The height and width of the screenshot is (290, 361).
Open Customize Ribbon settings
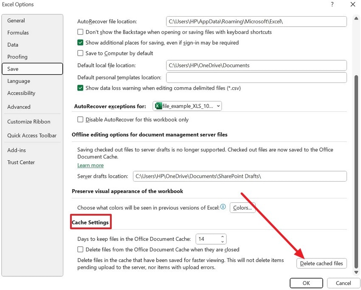pos(32,122)
